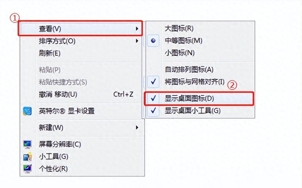
Task: Expand the 排序方式(O) submenu arrow
Action: click(x=137, y=41)
